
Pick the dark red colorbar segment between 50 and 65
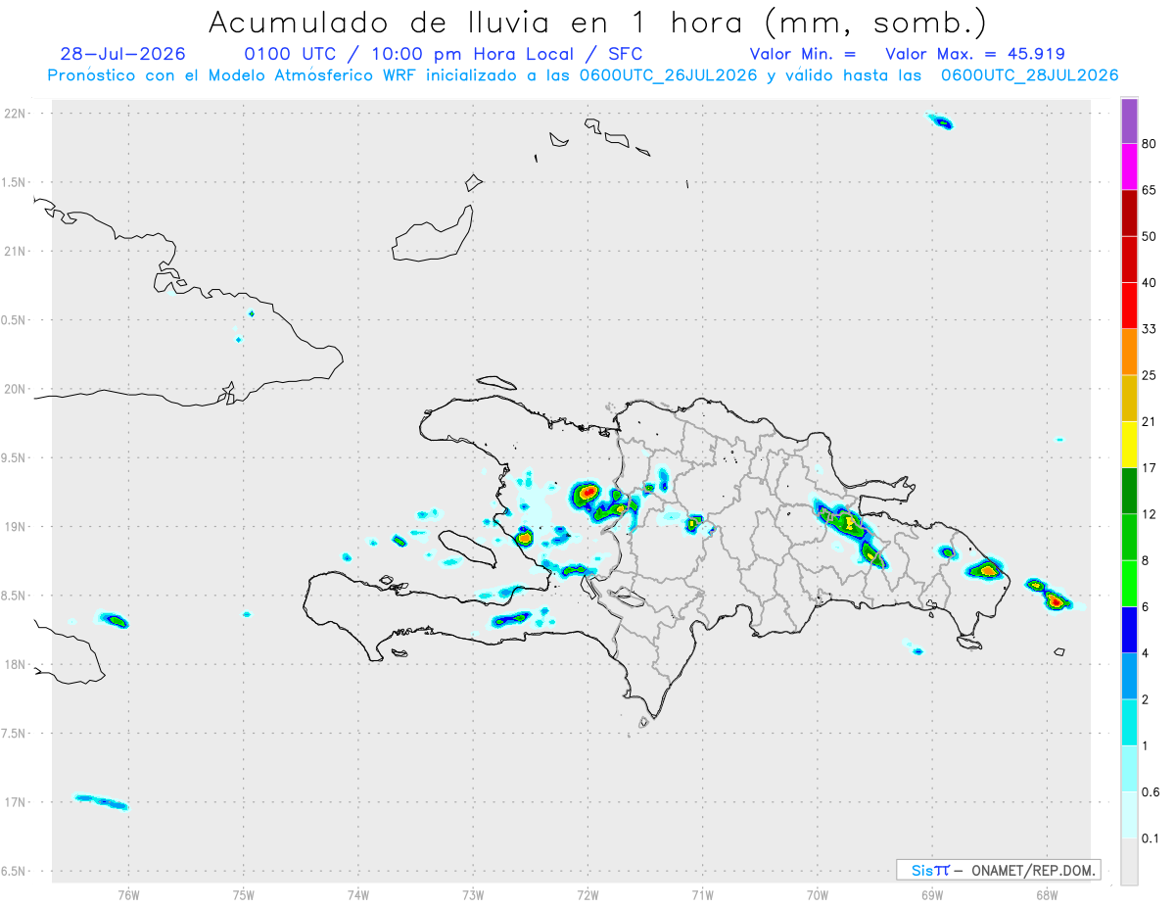pyautogui.click(x=1129, y=214)
